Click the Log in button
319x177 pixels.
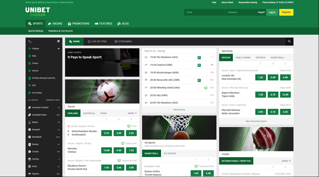point(272,12)
